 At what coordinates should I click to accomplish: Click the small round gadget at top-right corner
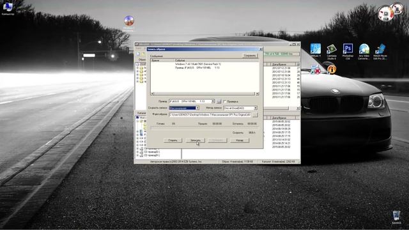(397, 8)
